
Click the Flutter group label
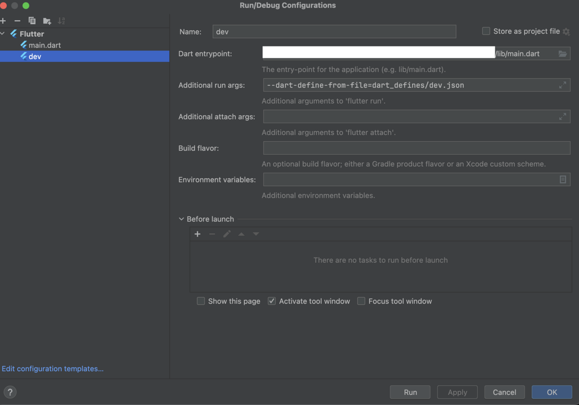click(32, 34)
